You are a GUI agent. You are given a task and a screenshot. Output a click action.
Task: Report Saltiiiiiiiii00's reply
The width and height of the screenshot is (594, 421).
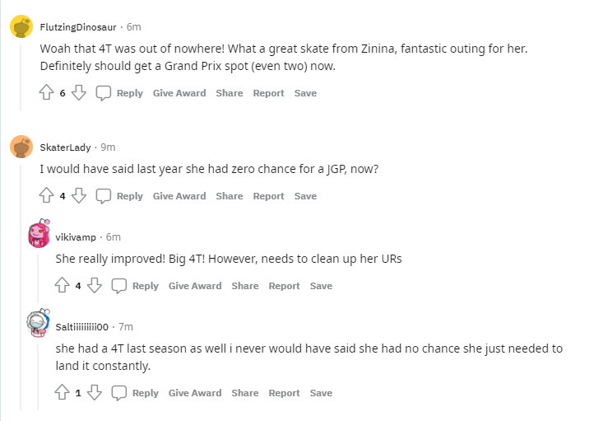tap(284, 393)
